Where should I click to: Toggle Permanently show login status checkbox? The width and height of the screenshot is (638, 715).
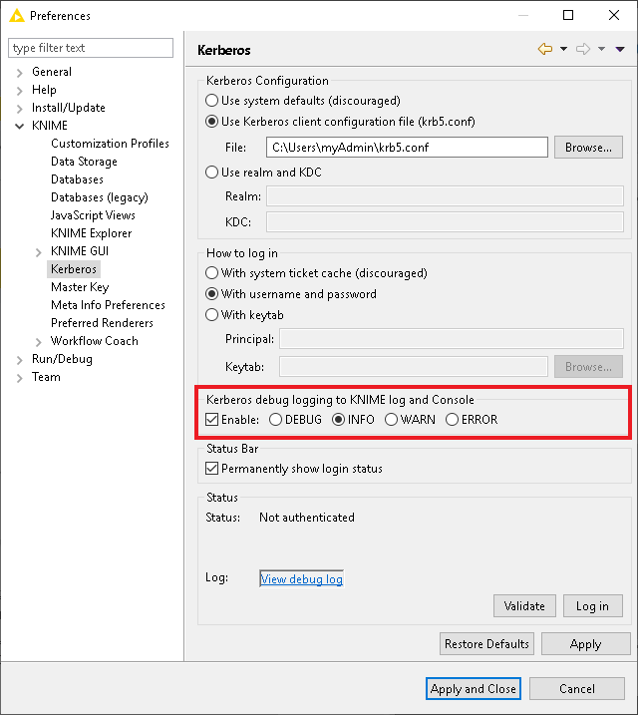(x=212, y=469)
